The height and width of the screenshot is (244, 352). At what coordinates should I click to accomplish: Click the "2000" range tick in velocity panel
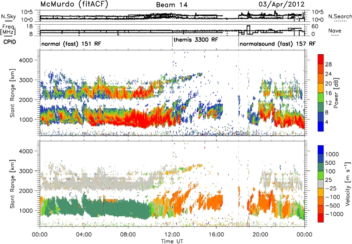tap(26, 191)
